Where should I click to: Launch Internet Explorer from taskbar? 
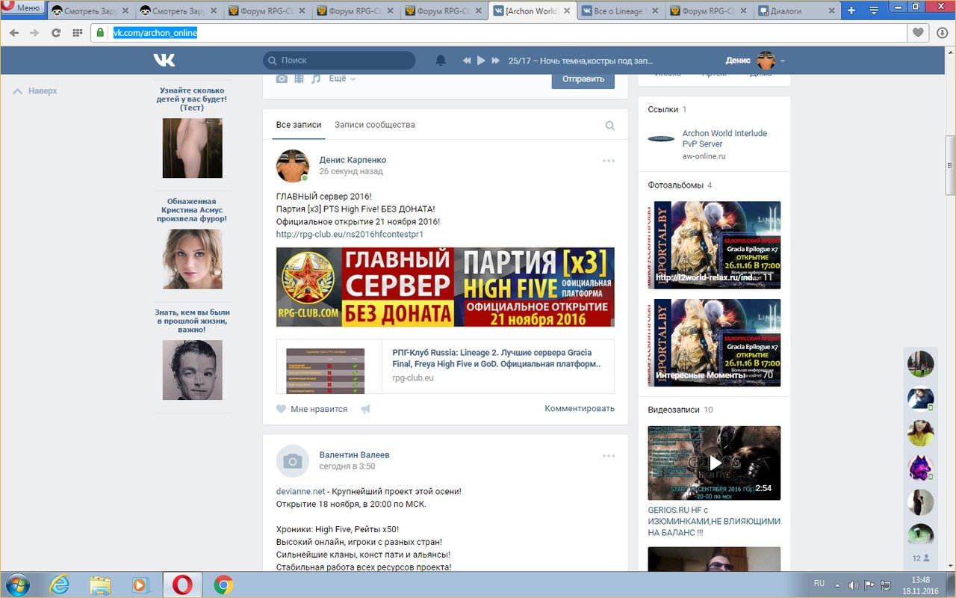point(60,585)
